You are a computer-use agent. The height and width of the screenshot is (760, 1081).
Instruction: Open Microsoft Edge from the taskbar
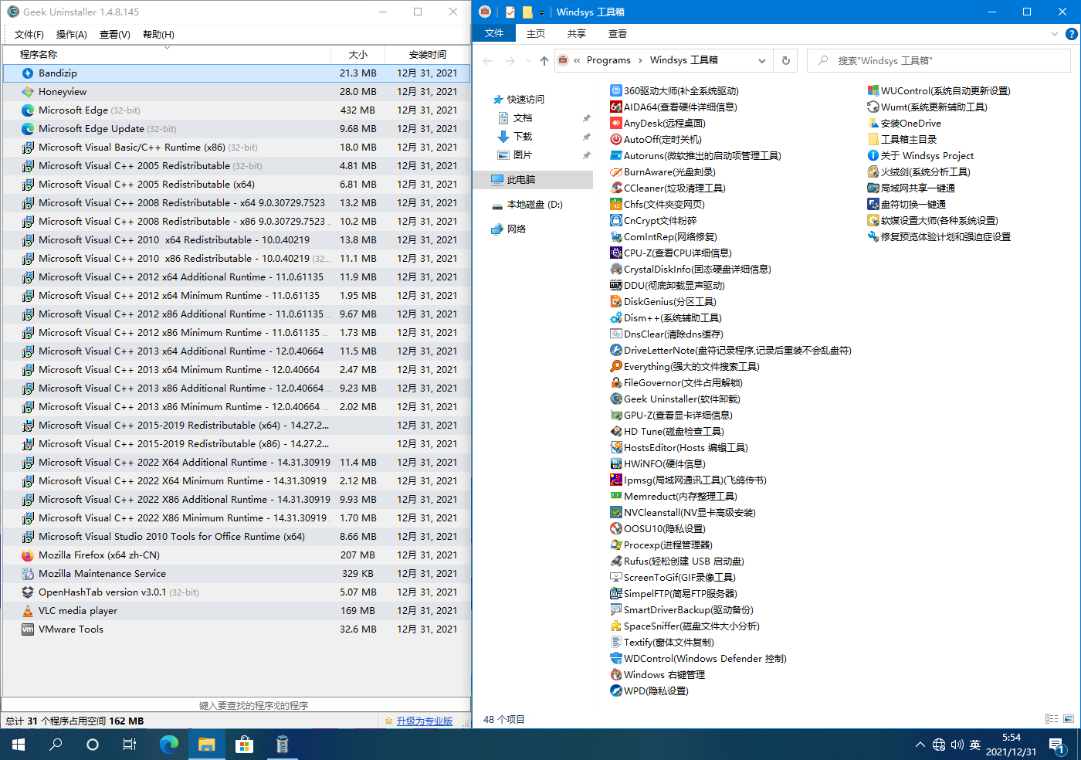point(168,745)
